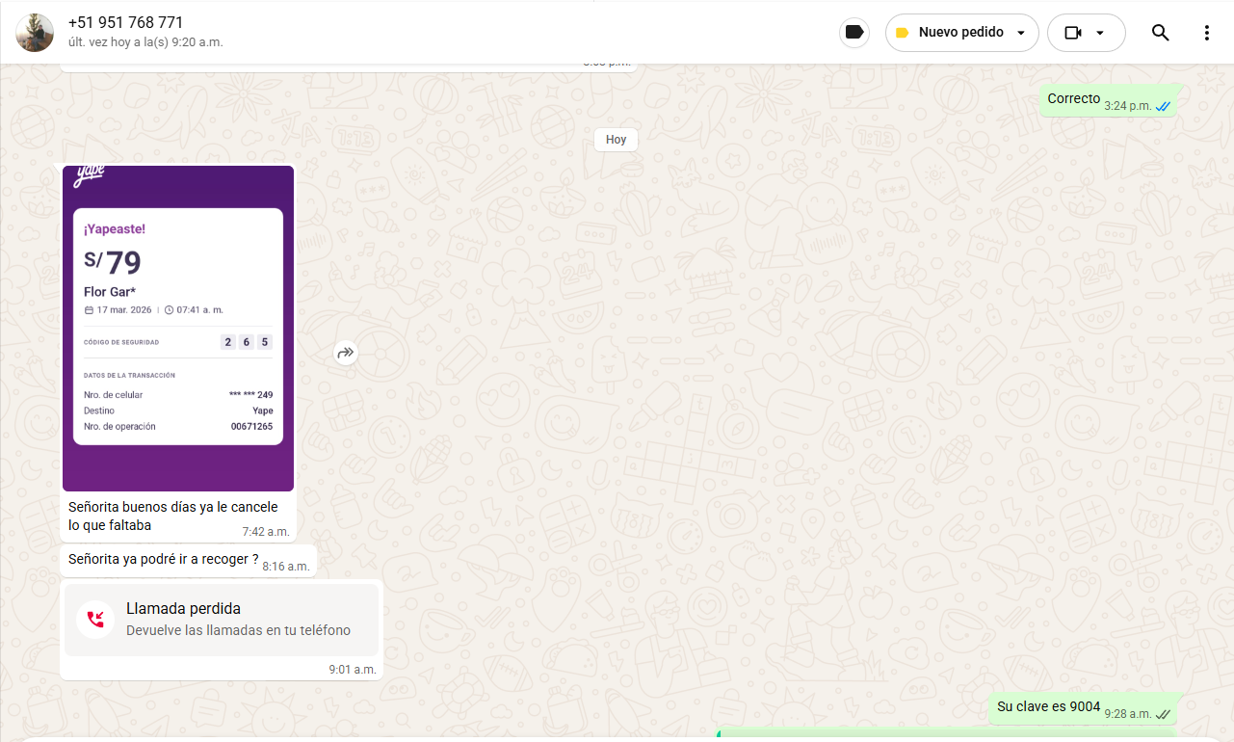This screenshot has width=1234, height=742.
Task: Click read checkmarks on Correcto message
Action: coord(1163,106)
